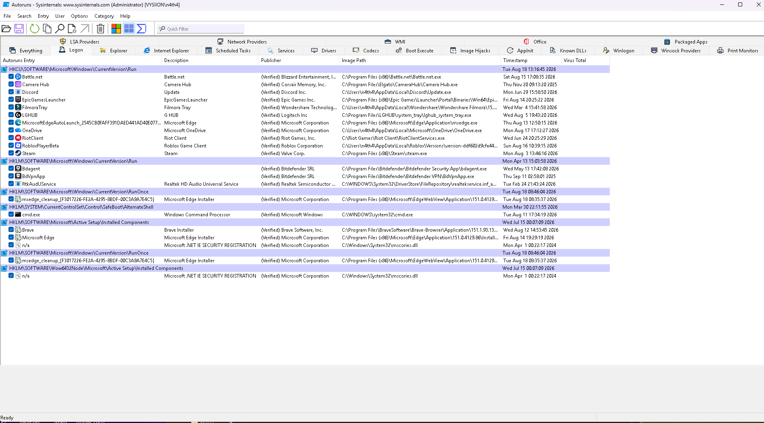Click the Delete trash can toolbar icon

(x=100, y=29)
